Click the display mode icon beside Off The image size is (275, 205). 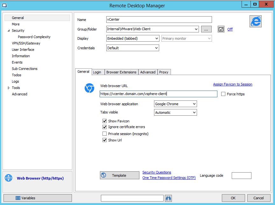pyautogui.click(x=221, y=29)
